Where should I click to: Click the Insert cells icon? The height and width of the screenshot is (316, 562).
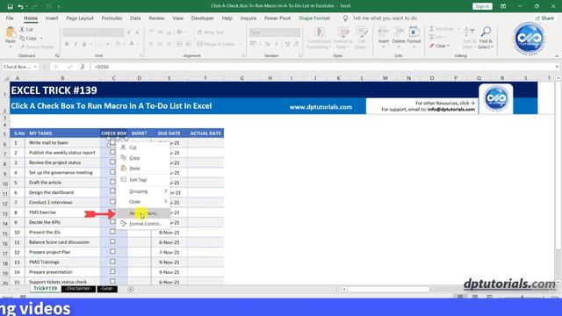(384, 32)
